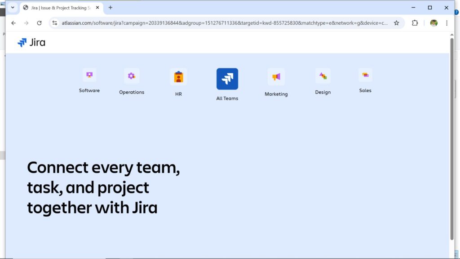
Task: Select the Operations gear icon
Action: tap(132, 76)
